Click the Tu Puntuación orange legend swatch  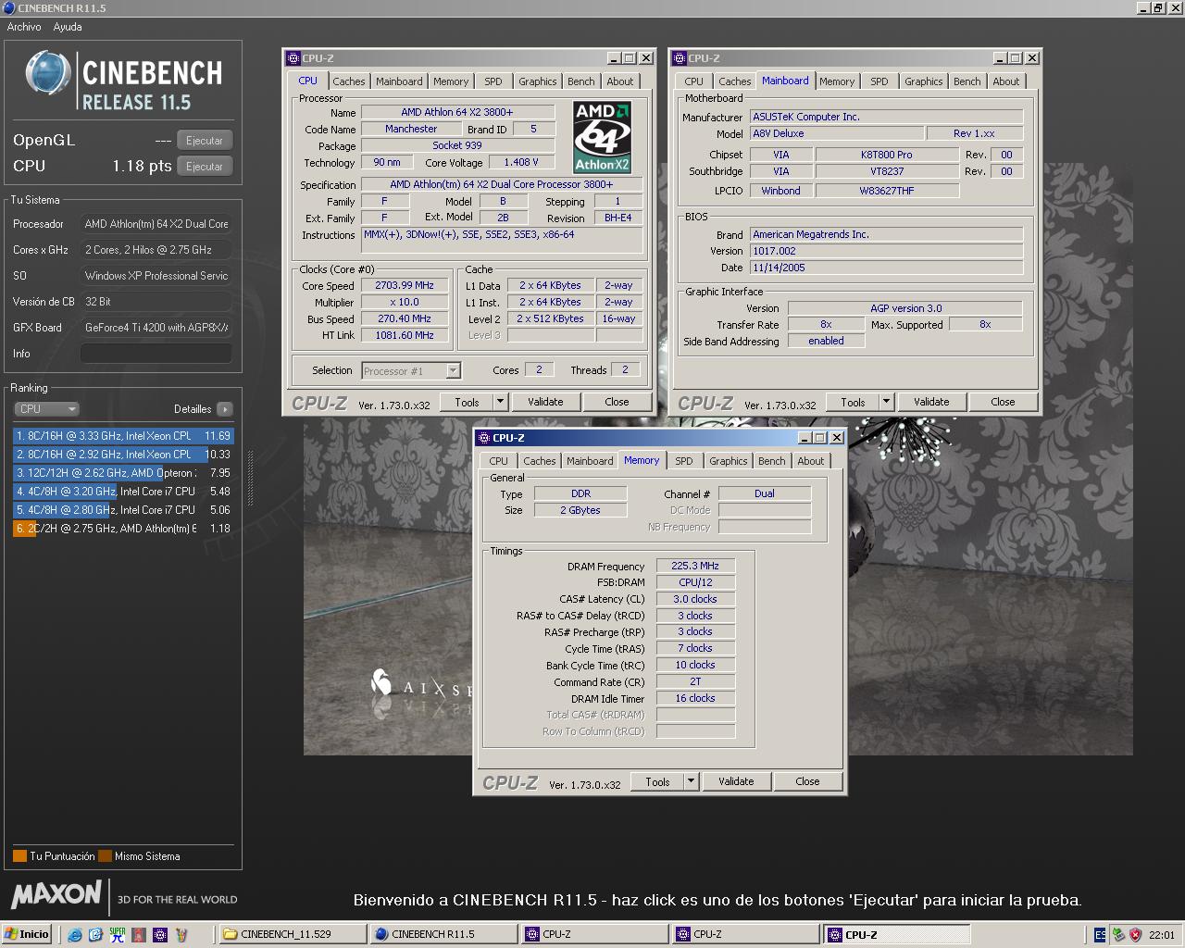[19, 856]
